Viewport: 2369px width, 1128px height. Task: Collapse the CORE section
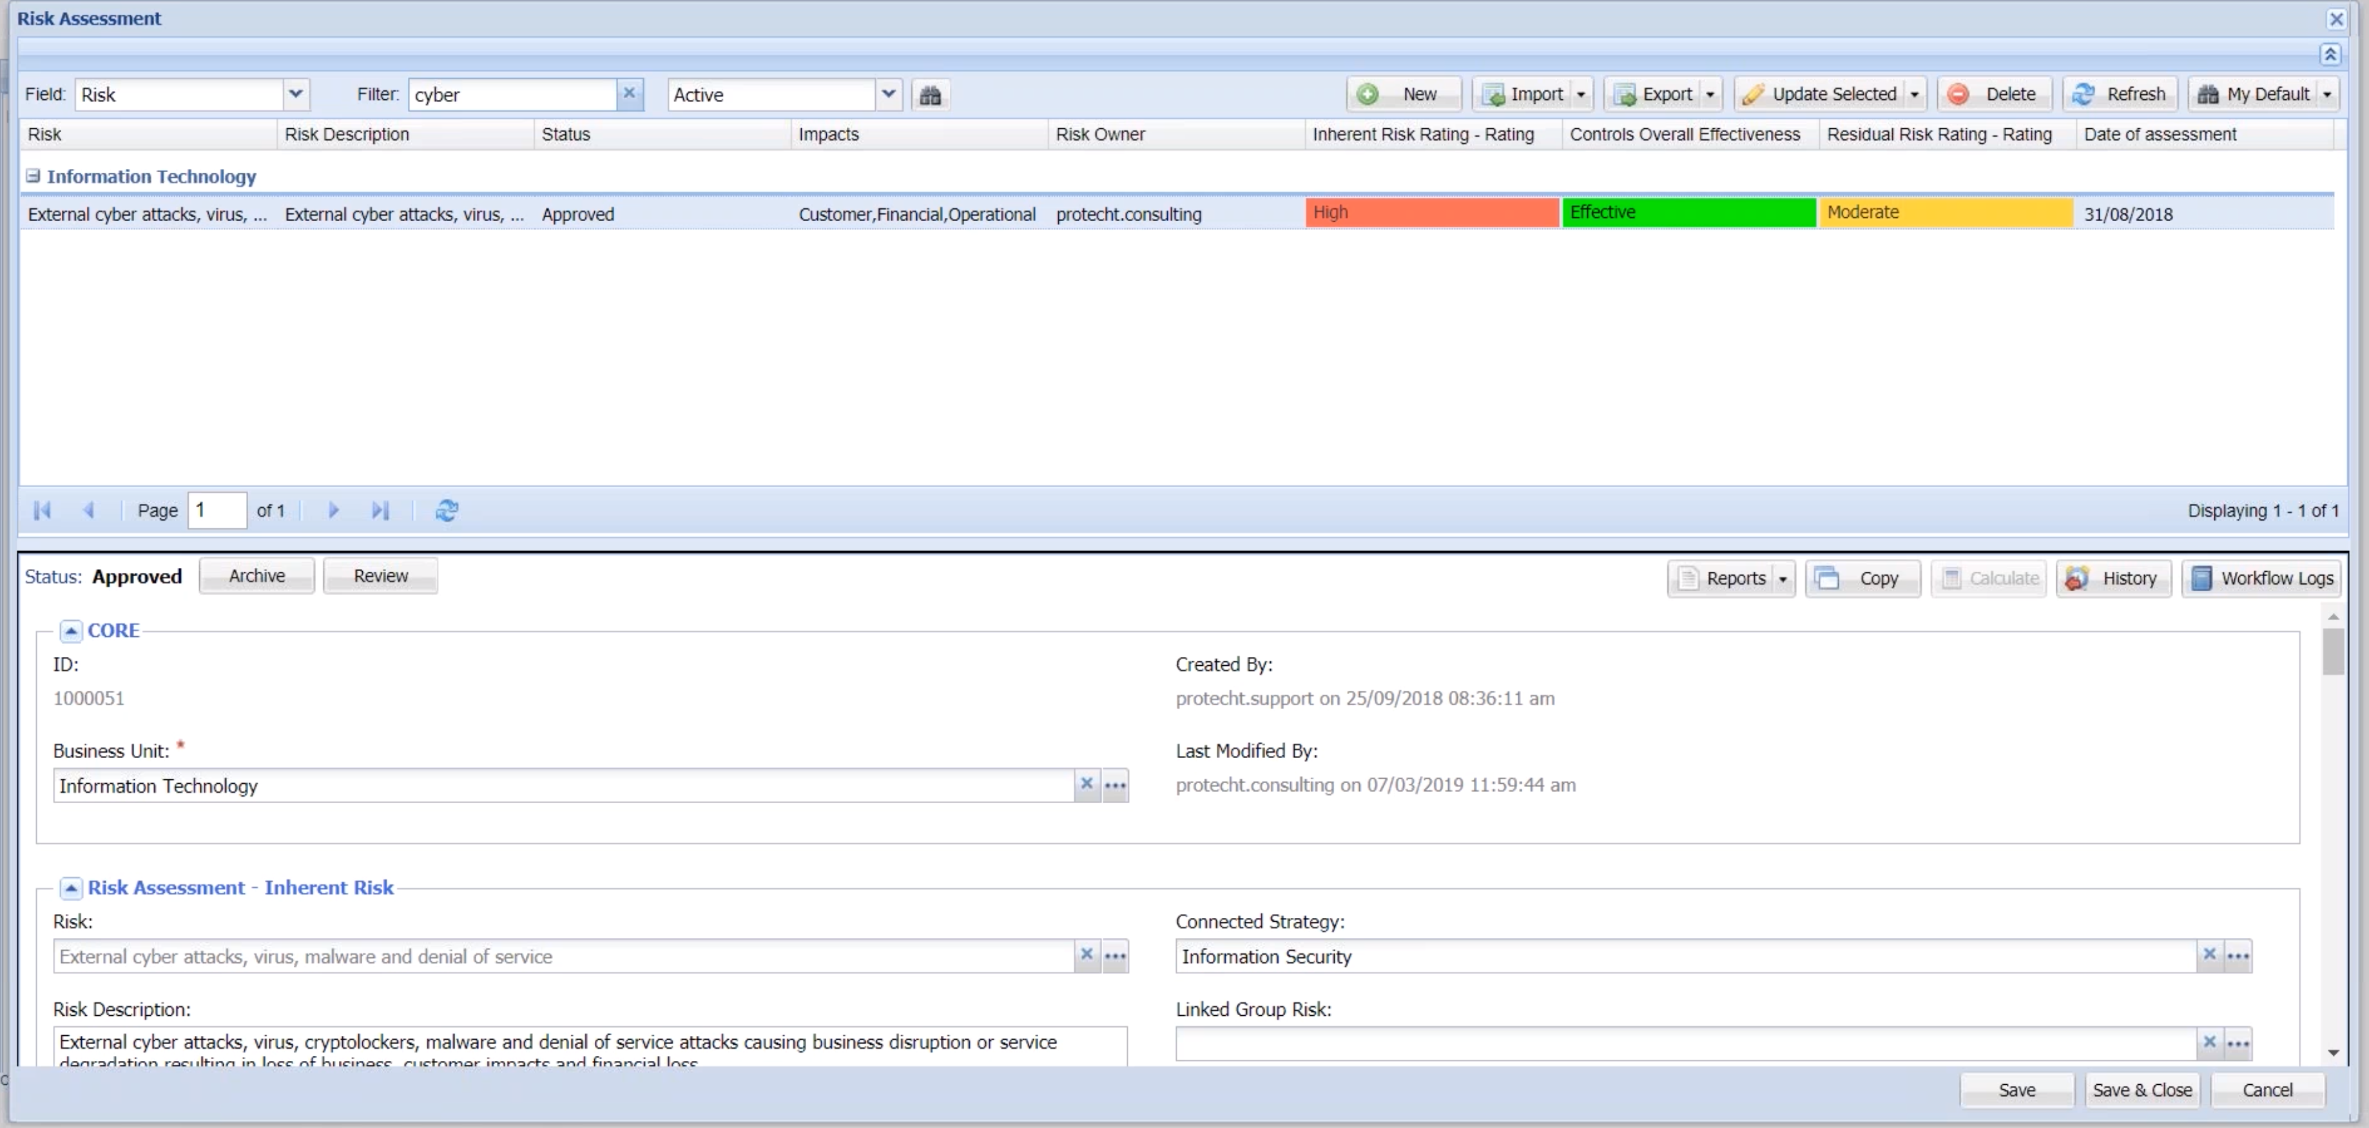(x=71, y=631)
